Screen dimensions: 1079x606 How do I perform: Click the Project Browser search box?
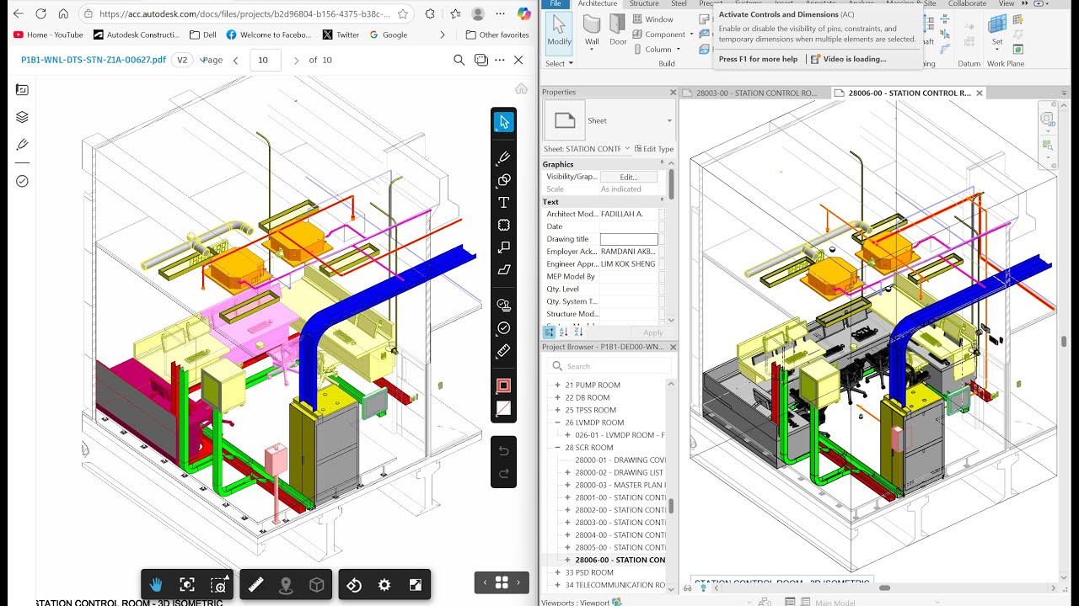tap(609, 366)
